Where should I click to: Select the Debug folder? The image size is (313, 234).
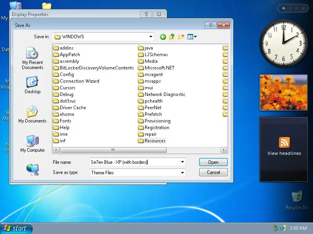(x=63, y=94)
